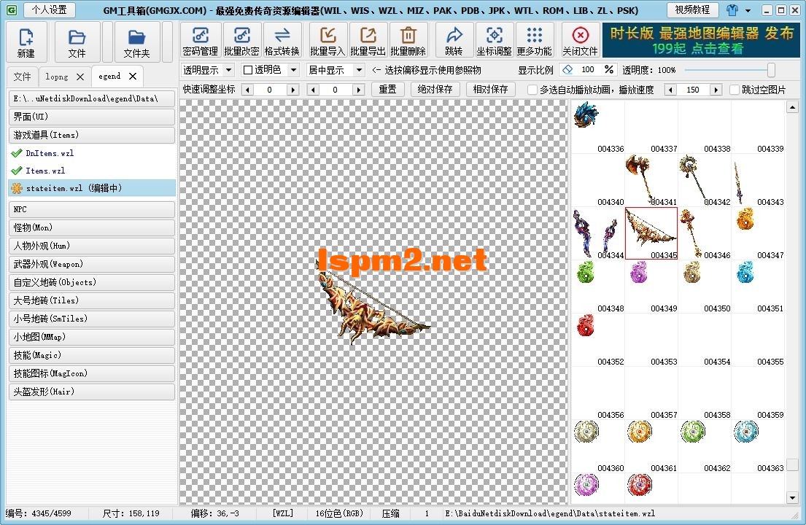Click 相对保存 relative save button

click(x=490, y=90)
